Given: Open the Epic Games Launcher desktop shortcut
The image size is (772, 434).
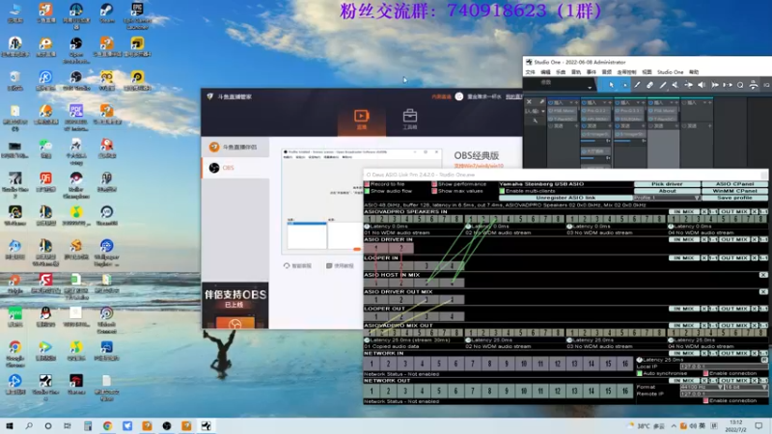Looking at the screenshot, I should point(137,15).
